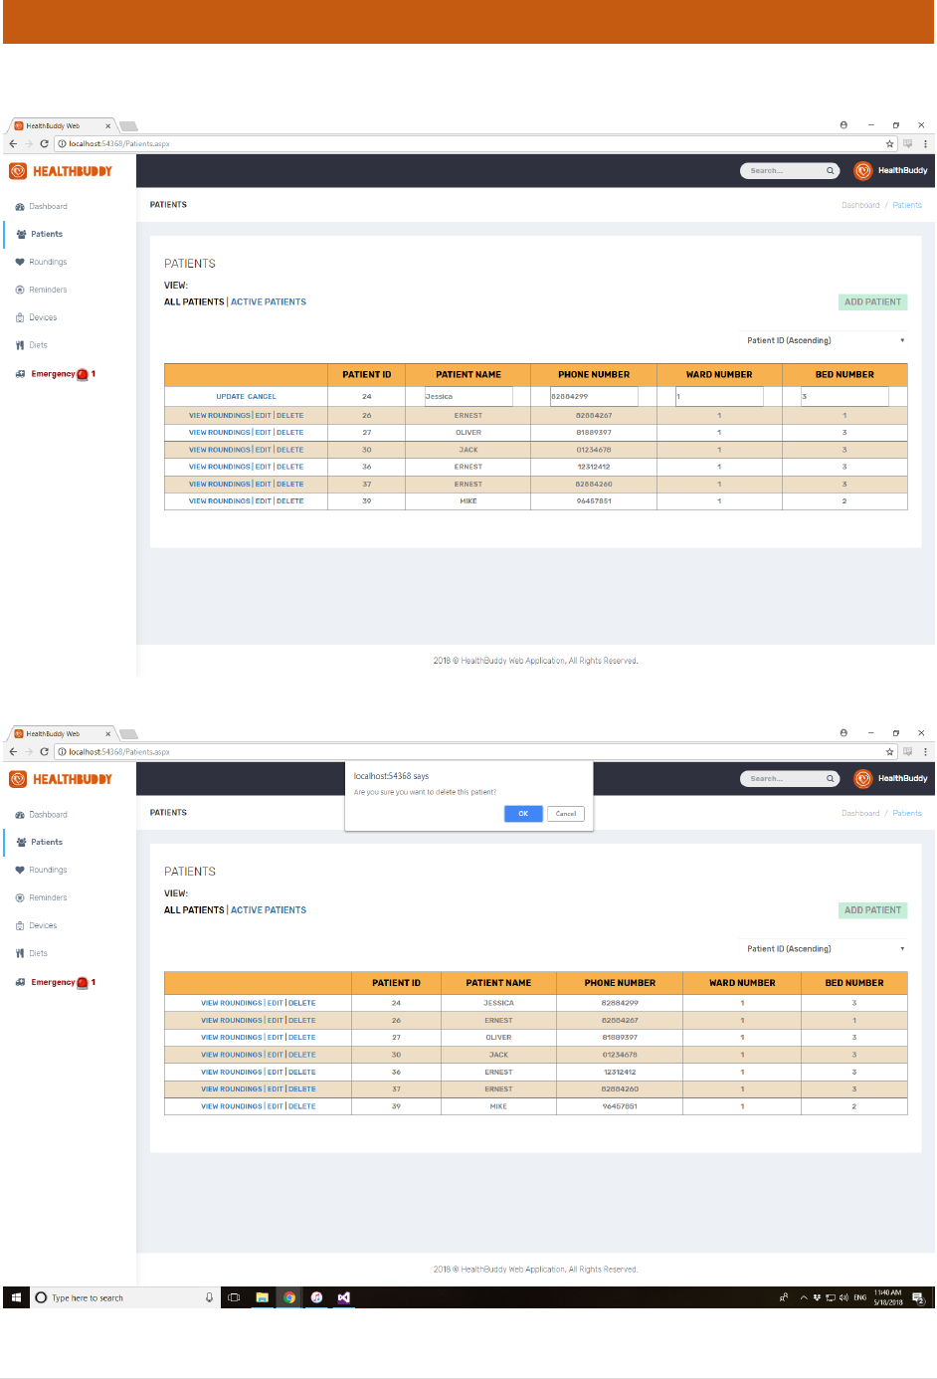
Task: Click UPDATE in the edited patient row
Action: click(230, 396)
